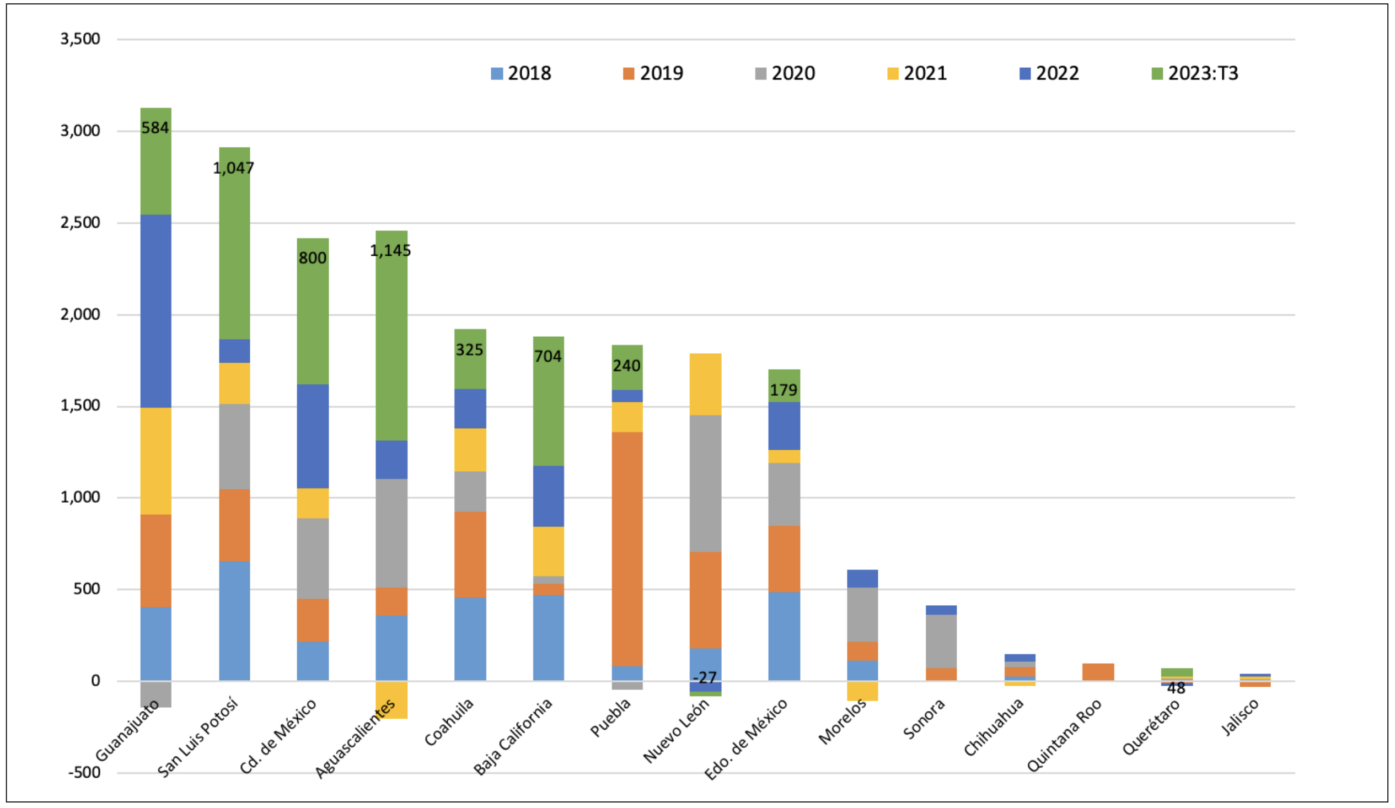Screen dimensions: 1395x808
Task: Click Morelos' negative yellow 2021 segment
Action: click(862, 692)
